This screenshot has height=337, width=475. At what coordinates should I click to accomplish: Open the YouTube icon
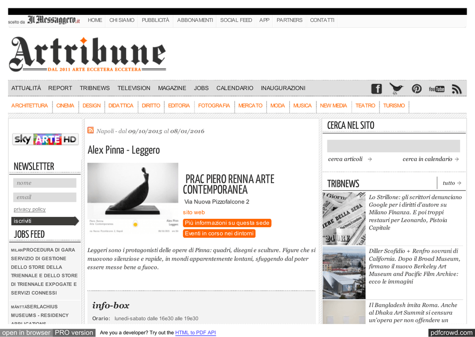coord(436,89)
